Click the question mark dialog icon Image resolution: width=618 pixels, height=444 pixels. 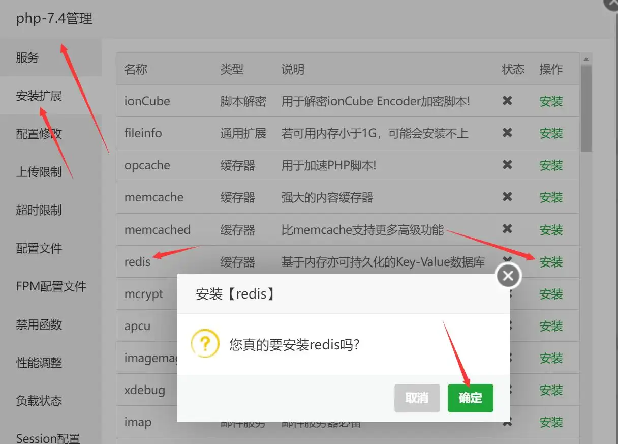pyautogui.click(x=205, y=343)
